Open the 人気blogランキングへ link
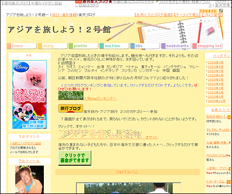The height and width of the screenshot is (194, 232). pyautogui.click(x=100, y=98)
